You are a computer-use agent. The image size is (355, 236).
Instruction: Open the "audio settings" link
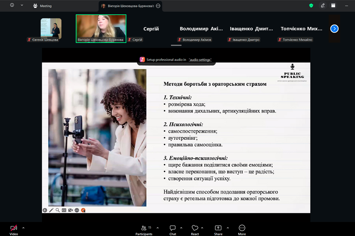click(x=200, y=60)
